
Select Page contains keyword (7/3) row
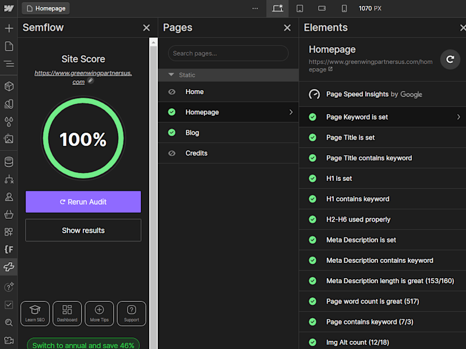[x=383, y=322]
